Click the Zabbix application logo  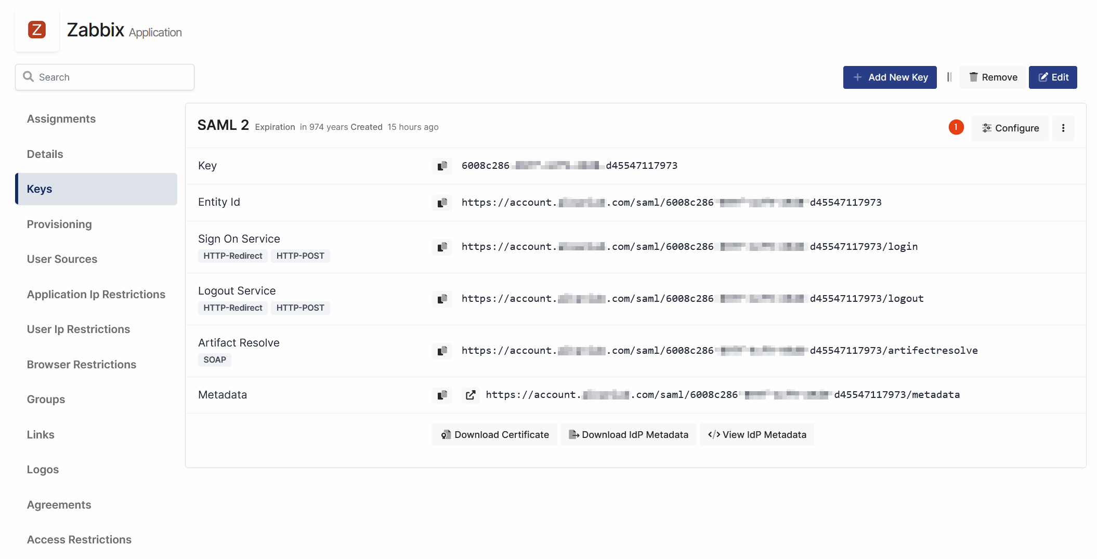tap(37, 30)
